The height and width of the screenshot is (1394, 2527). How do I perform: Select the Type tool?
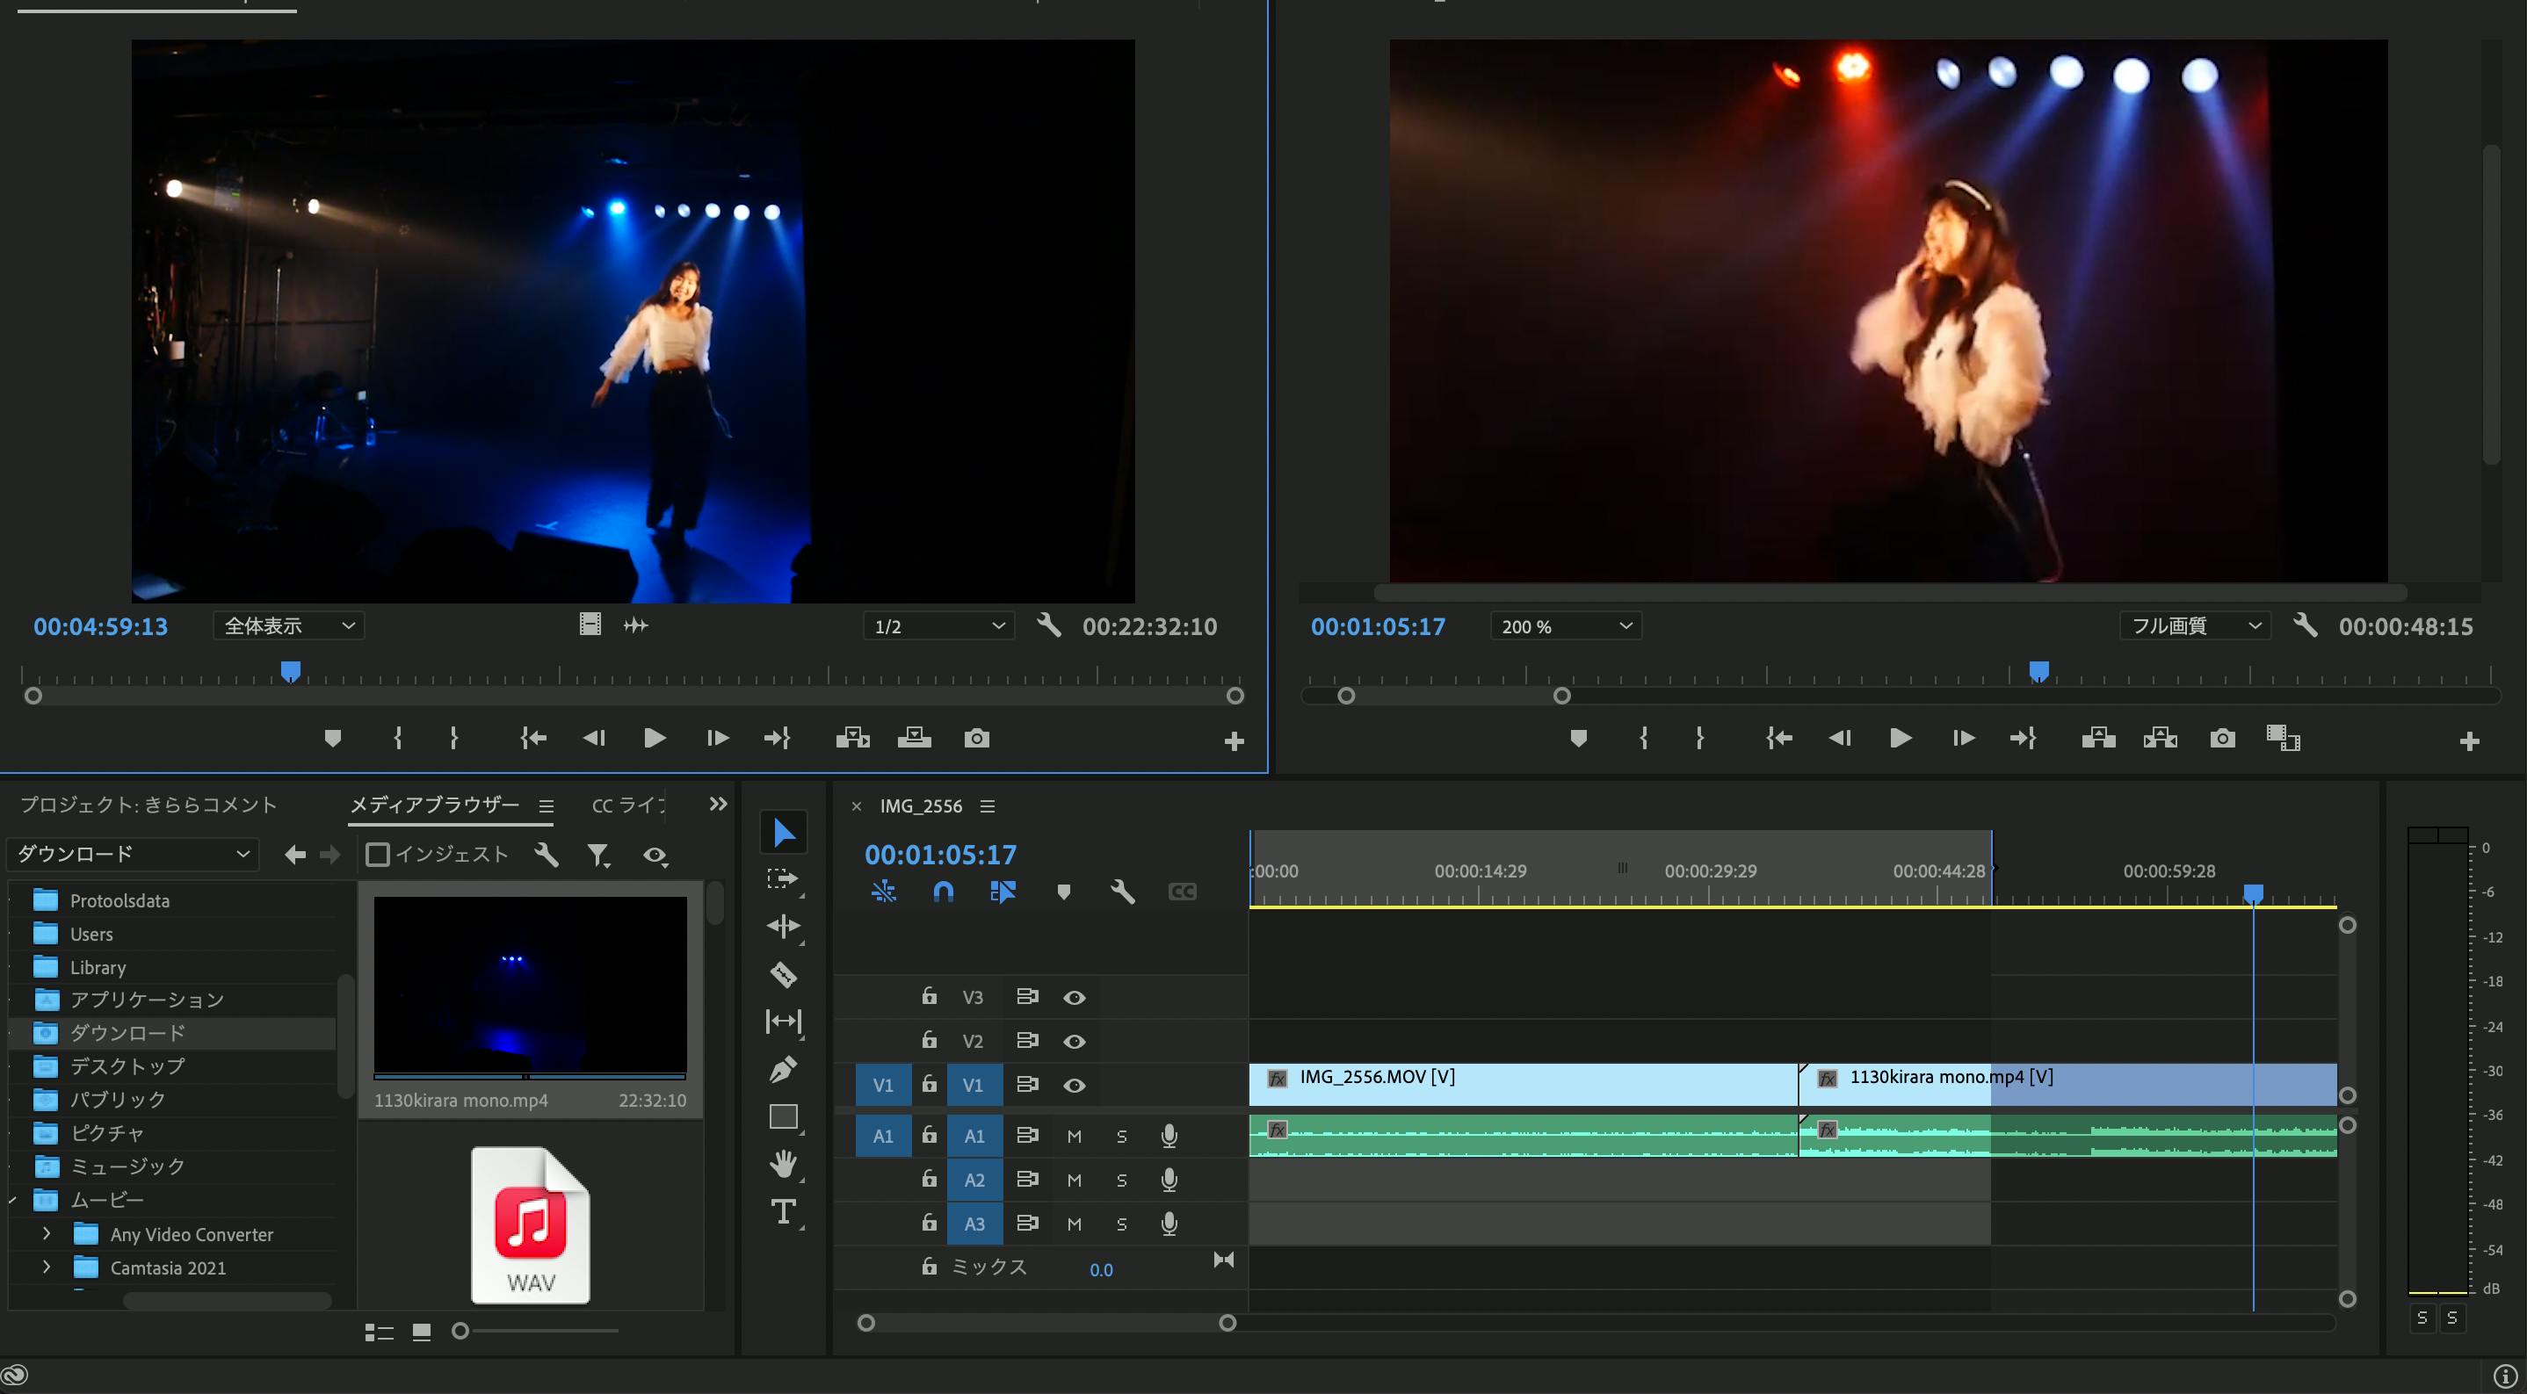pos(783,1211)
